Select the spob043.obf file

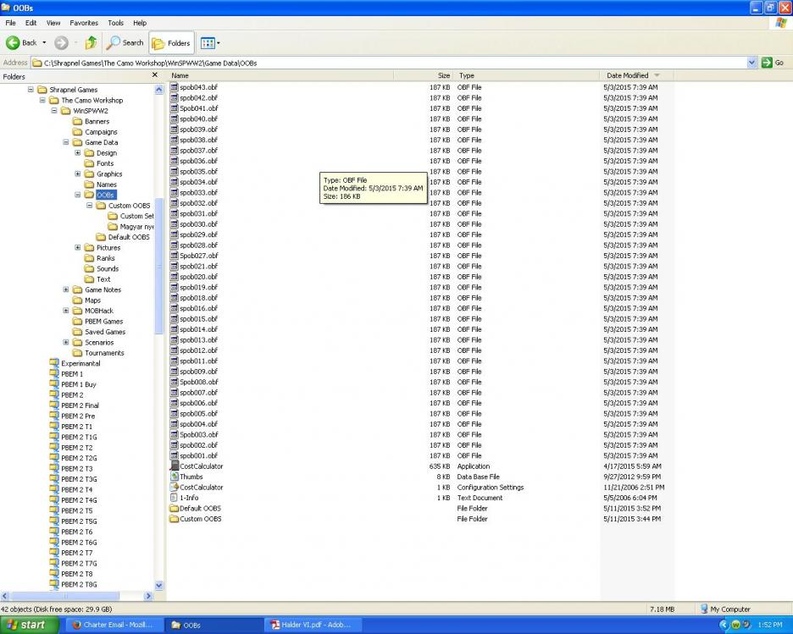click(198, 87)
